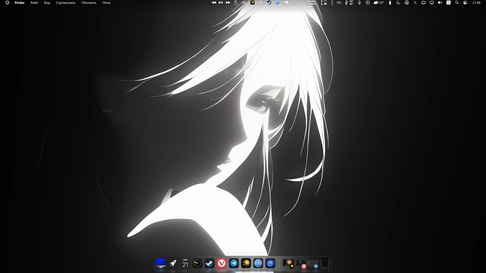Click the 21:48 clock in menu bar
Viewport: 486px width, 273px height.
point(476,2)
